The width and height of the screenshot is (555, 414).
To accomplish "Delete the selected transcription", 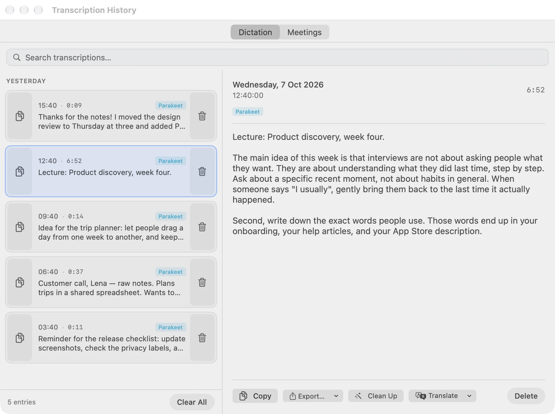I will pos(526,396).
